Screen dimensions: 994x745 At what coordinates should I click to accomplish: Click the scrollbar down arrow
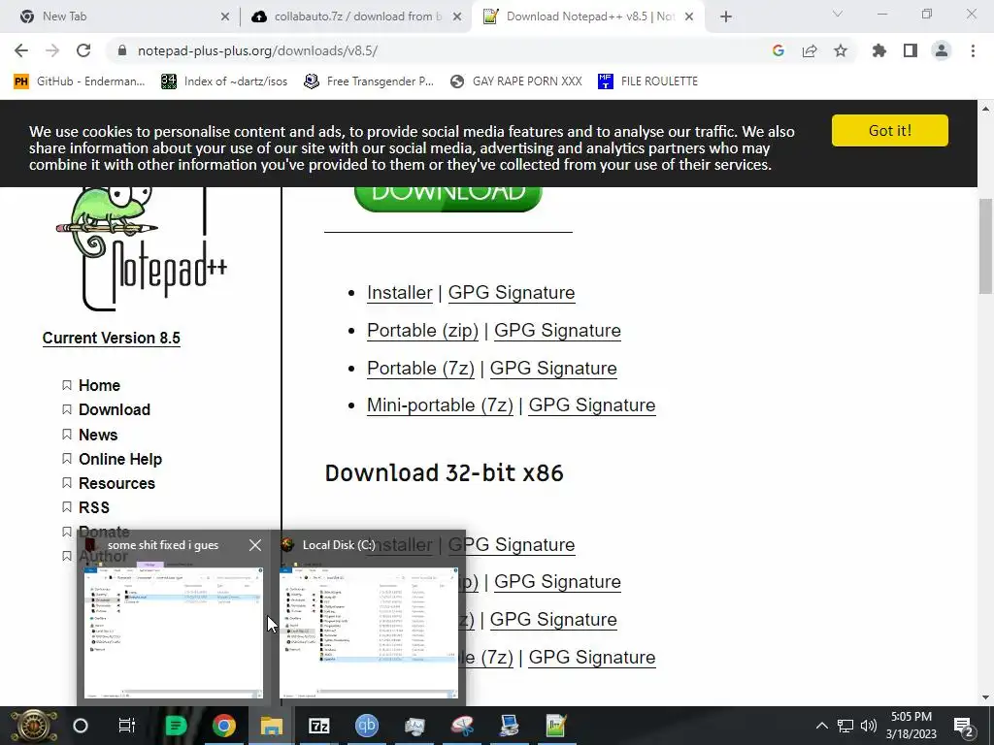coord(986,697)
